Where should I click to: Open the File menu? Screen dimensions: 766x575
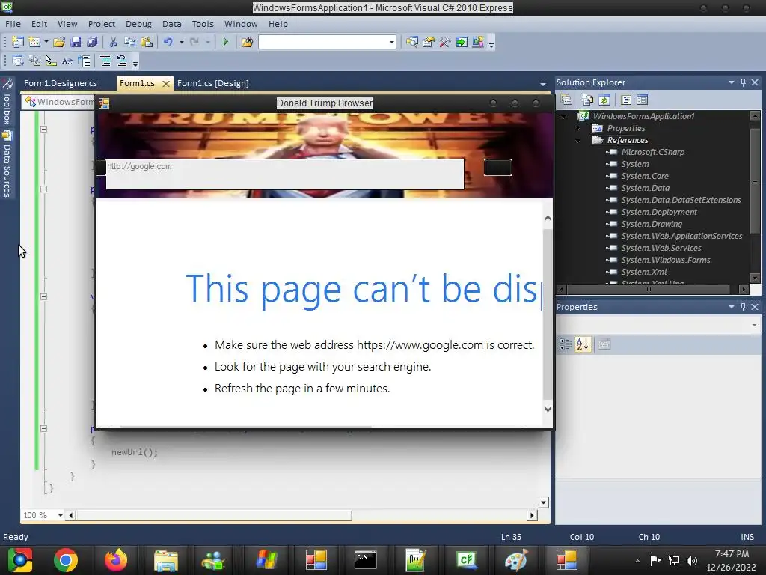13,24
